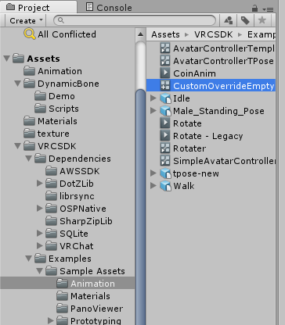Select the All Conflicted saved search
The image size is (285, 325).
click(60, 34)
